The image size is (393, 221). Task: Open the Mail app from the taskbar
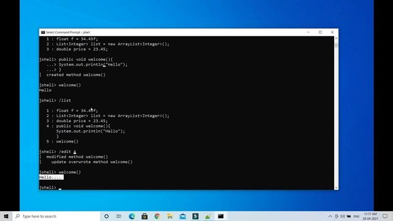(183, 216)
